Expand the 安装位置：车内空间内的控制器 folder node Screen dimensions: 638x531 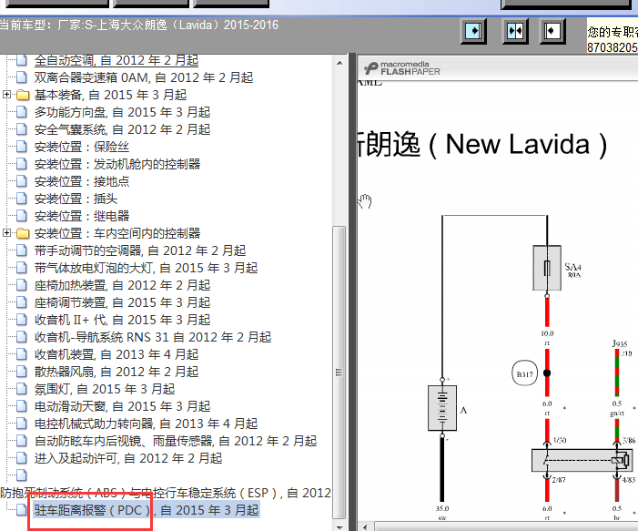pyautogui.click(x=6, y=233)
